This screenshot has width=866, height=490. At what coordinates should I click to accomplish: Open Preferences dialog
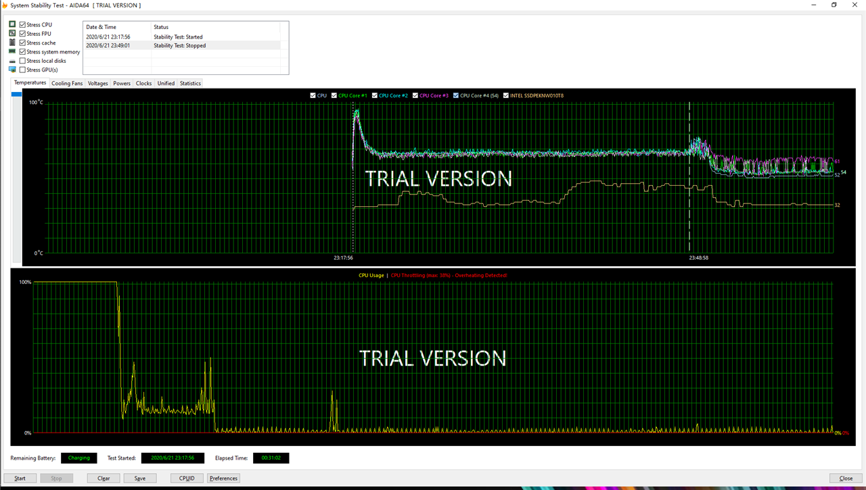(223, 478)
